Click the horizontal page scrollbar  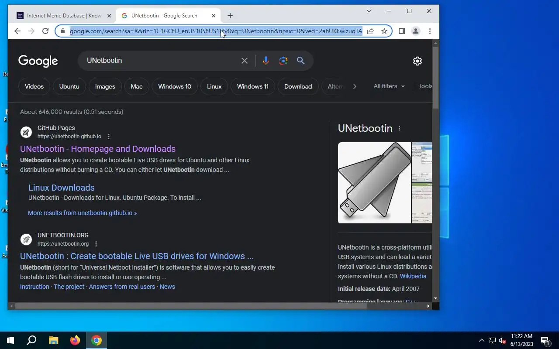(190, 306)
